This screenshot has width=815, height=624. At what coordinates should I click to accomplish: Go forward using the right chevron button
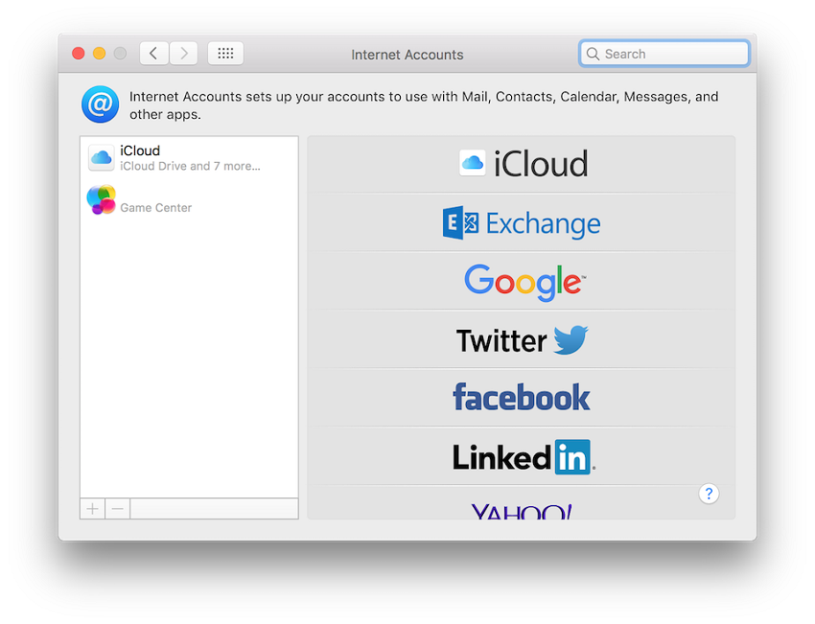tap(183, 54)
